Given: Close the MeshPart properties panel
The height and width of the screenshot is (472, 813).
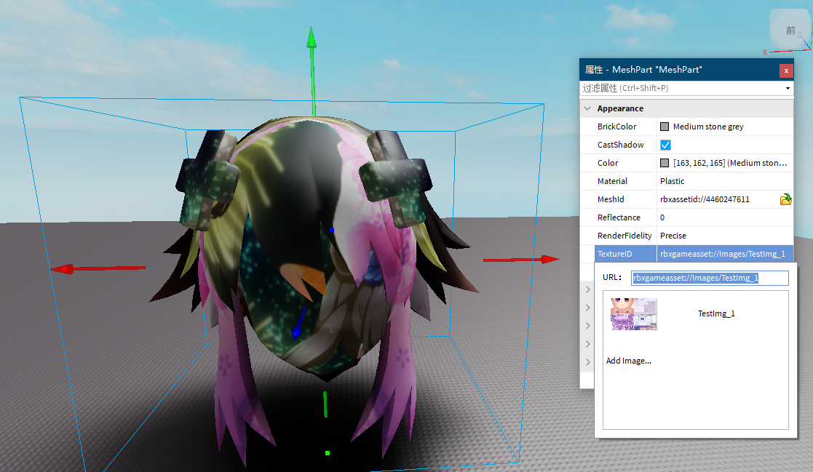Looking at the screenshot, I should tap(786, 71).
